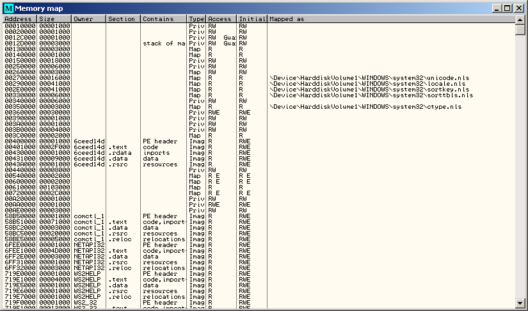Click the vertical scrollbar thumb

coord(520,29)
